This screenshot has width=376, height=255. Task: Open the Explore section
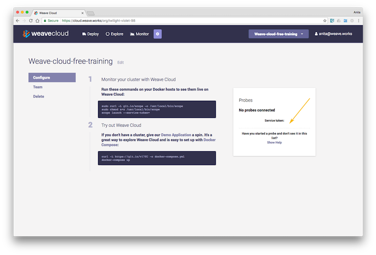click(114, 34)
